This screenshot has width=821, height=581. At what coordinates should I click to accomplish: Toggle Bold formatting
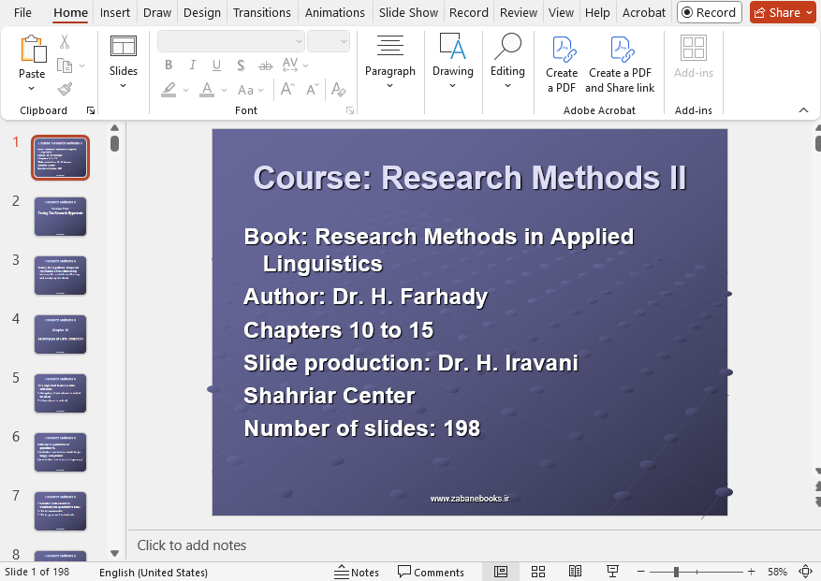pyautogui.click(x=169, y=65)
